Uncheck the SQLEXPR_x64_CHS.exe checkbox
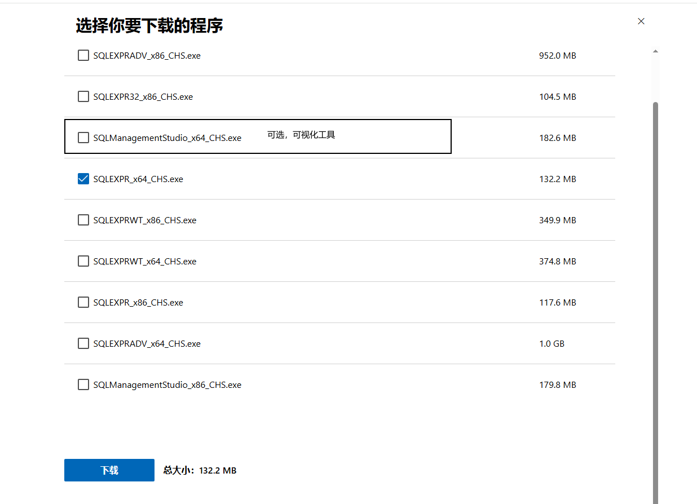 point(83,179)
